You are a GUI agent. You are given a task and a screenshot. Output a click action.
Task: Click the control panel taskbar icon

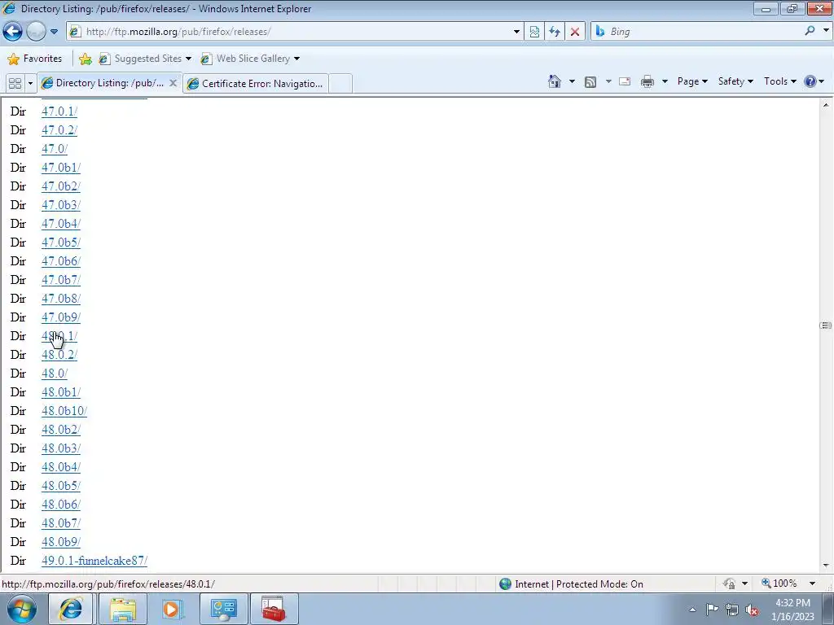[223, 609]
